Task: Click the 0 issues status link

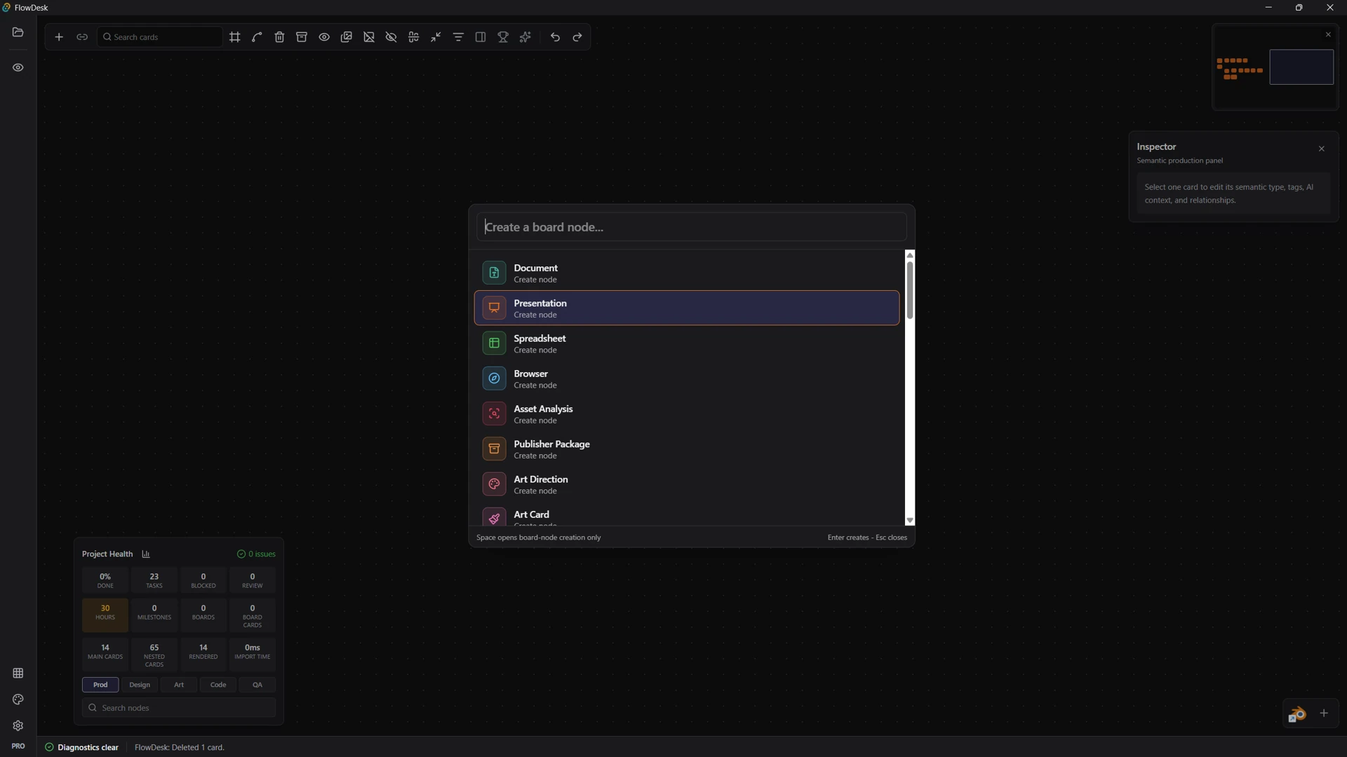Action: pos(257,554)
